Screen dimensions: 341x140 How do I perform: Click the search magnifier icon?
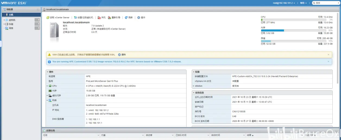pyautogui.click(x=314, y=3)
